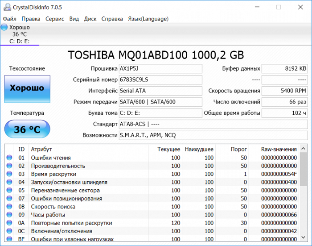Click the Атрибут column header
Image resolution: width=312 pixels, height=246 pixels.
[x=89, y=149]
